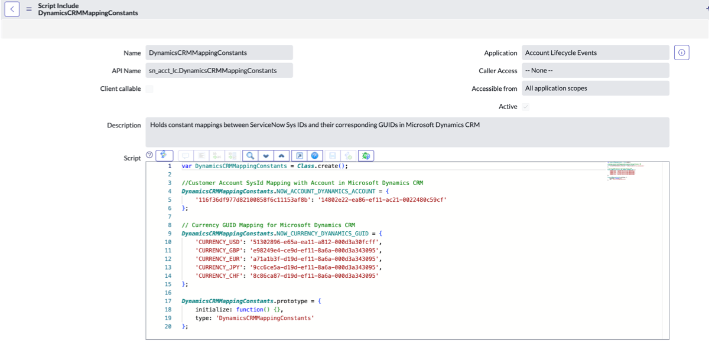Image resolution: width=709 pixels, height=348 pixels.
Task: Place cursor on 'CURRENCY_EUR' line
Action: tap(289, 259)
